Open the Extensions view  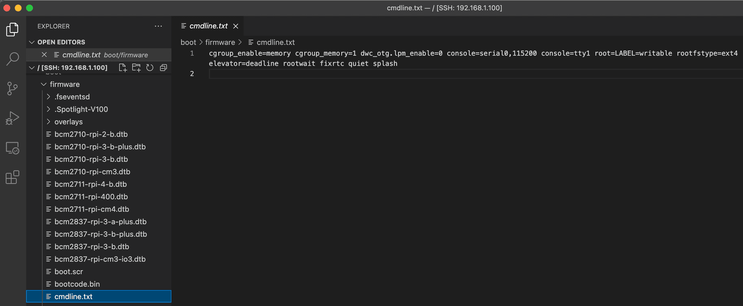pos(13,177)
